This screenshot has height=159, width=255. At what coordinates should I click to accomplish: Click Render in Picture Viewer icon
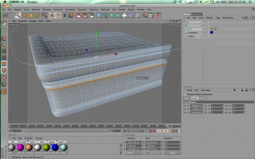coord(85,16)
